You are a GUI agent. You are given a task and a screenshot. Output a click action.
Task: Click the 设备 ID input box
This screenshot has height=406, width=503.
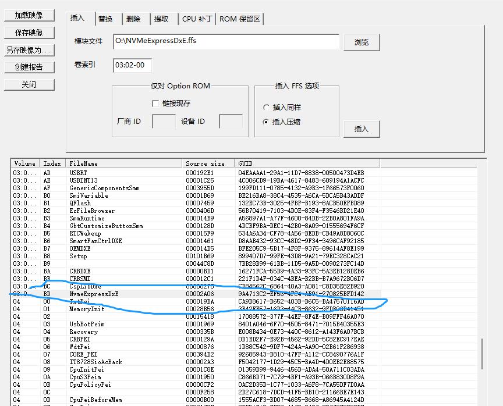coord(231,122)
